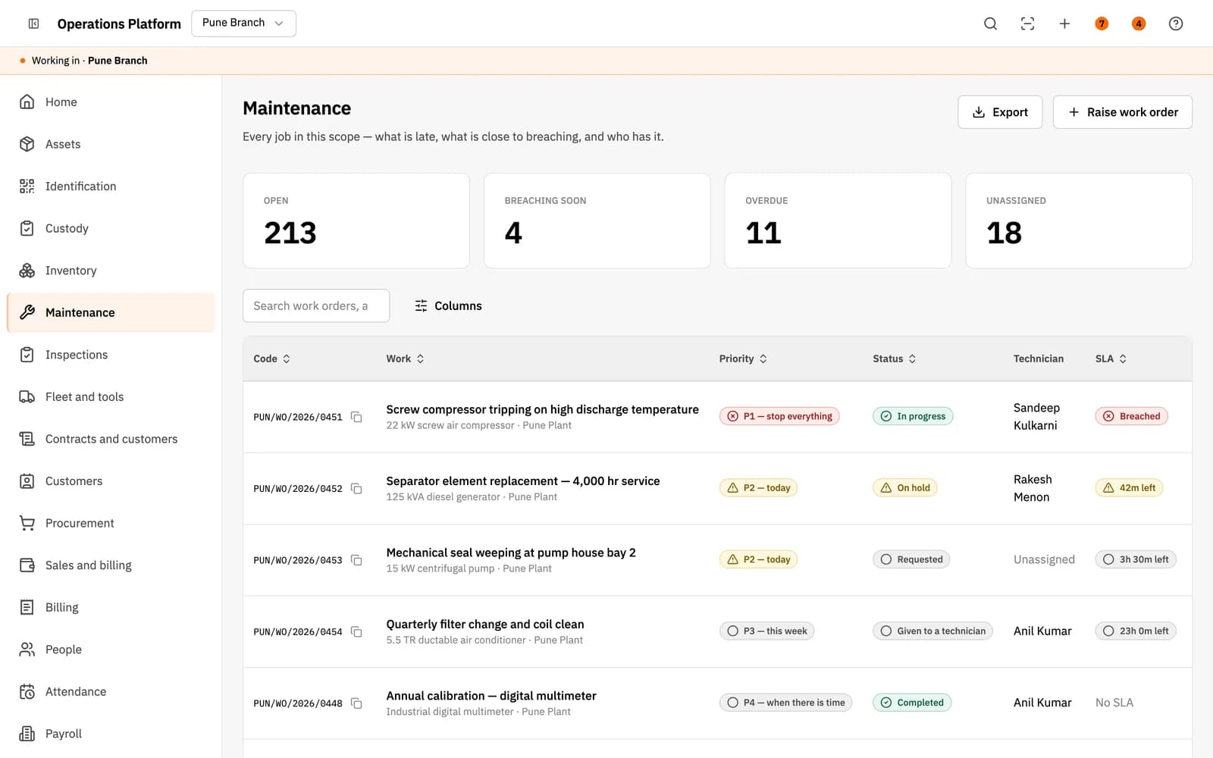Screen dimensions: 1213x758
Task: Open alerts badge showing 4
Action: pyautogui.click(x=1139, y=23)
